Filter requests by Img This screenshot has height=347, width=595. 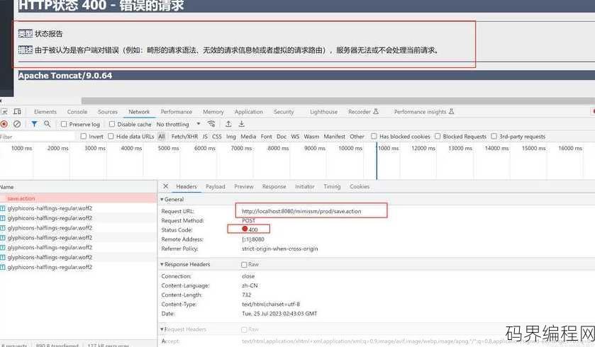231,137
